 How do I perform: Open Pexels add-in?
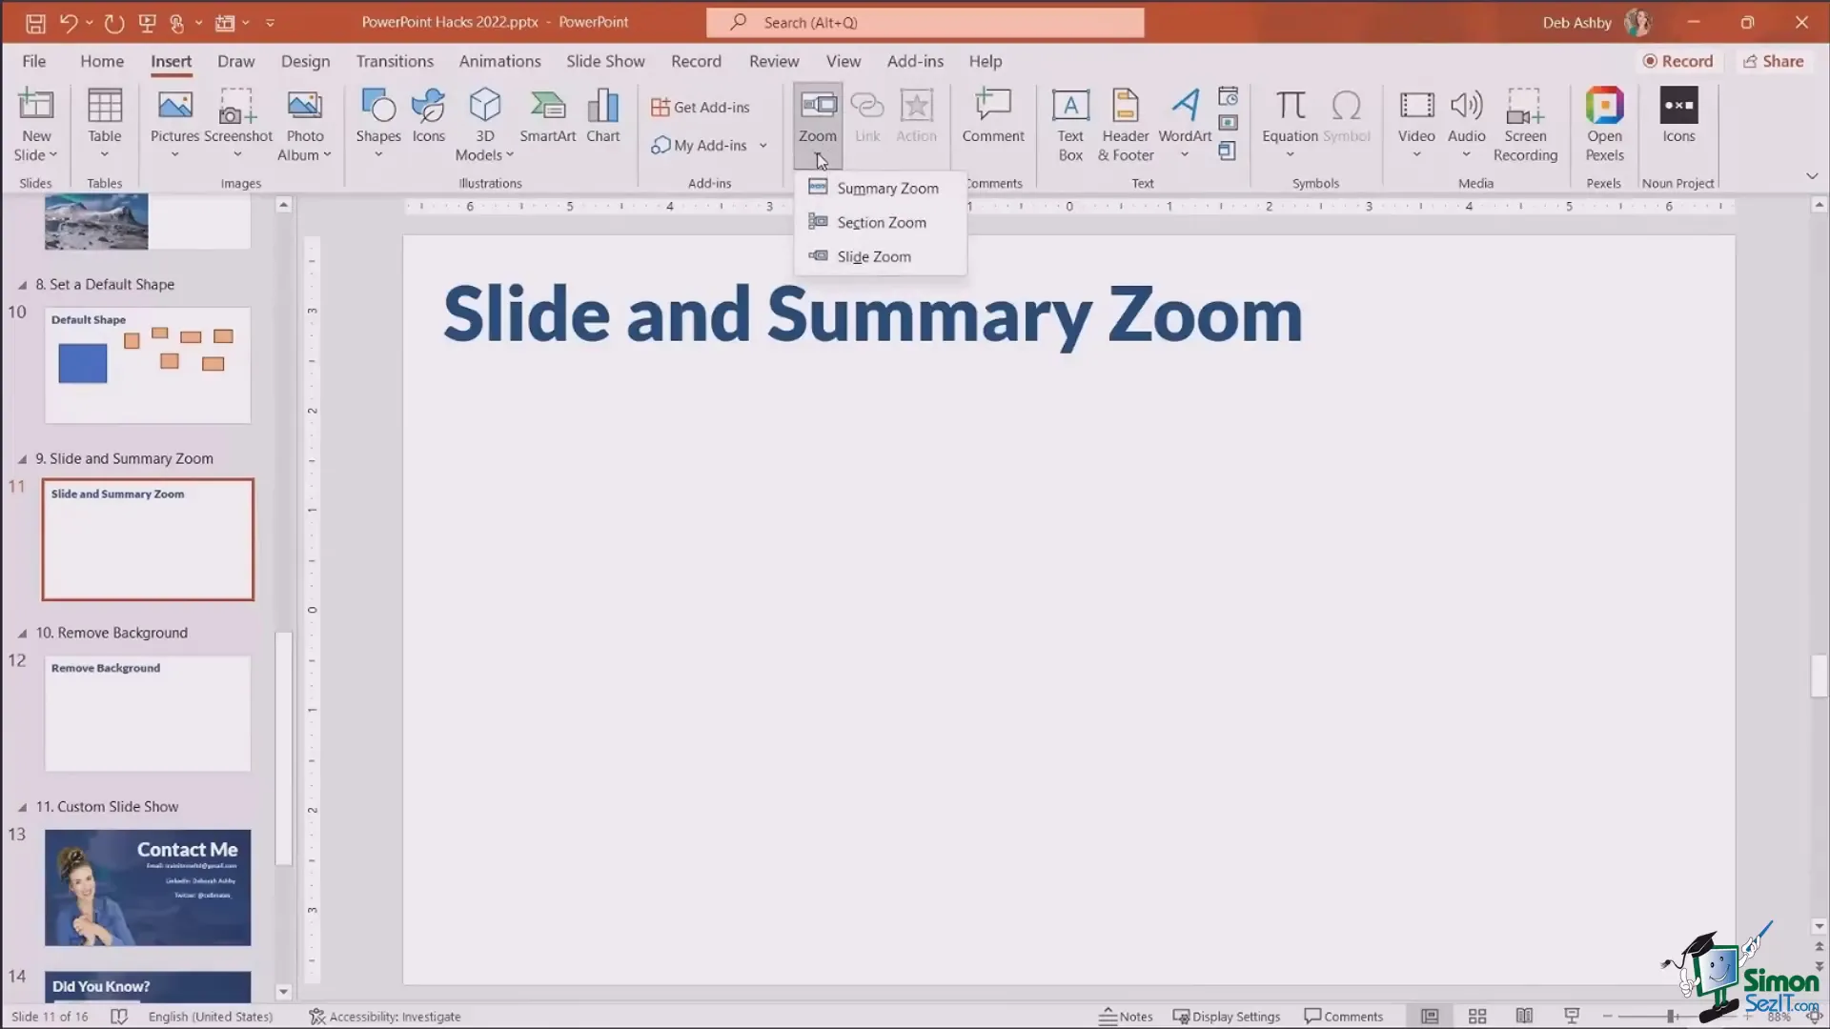coord(1604,126)
